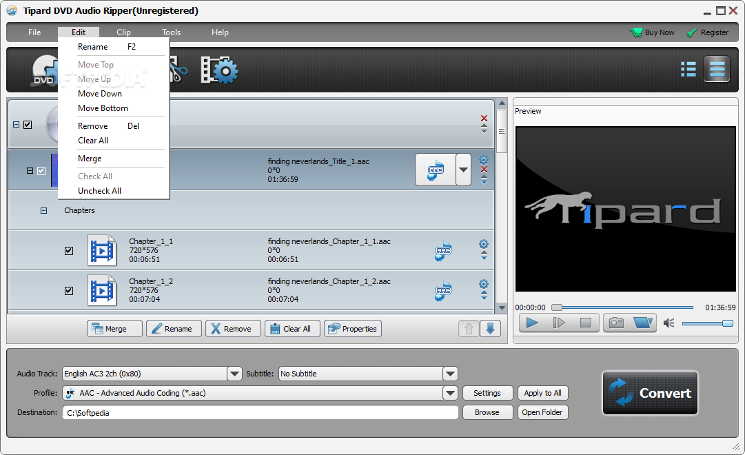The image size is (745, 455).
Task: Open the Audio Track dropdown
Action: [234, 374]
